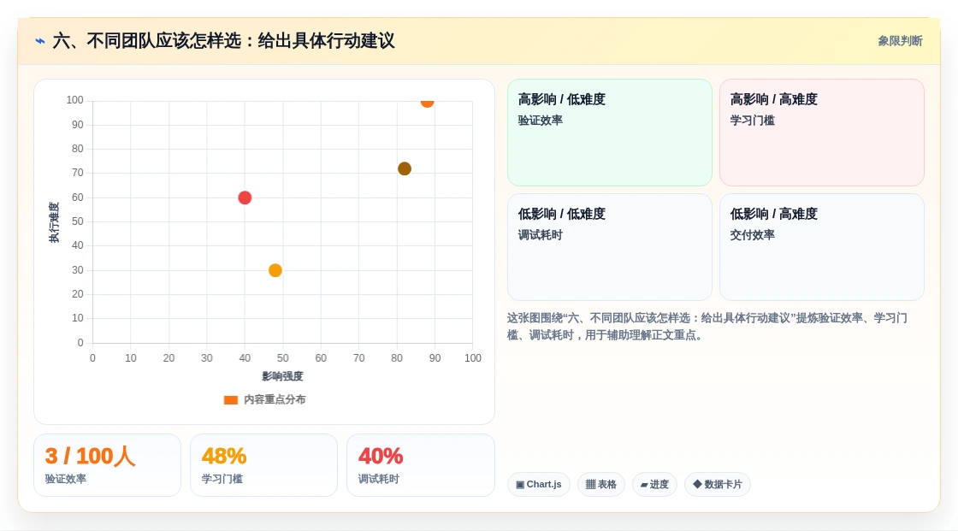Click the 48% 学习门槛 stat card
958x531 pixels.
coord(264,465)
